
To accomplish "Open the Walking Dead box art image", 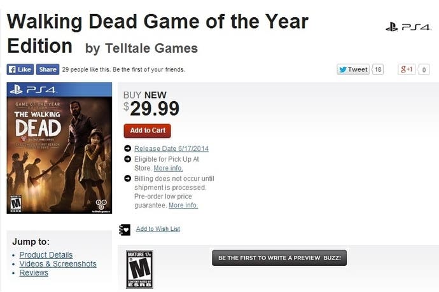I will [59, 148].
